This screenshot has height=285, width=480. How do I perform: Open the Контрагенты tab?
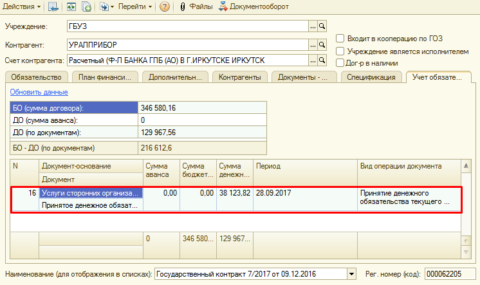240,78
